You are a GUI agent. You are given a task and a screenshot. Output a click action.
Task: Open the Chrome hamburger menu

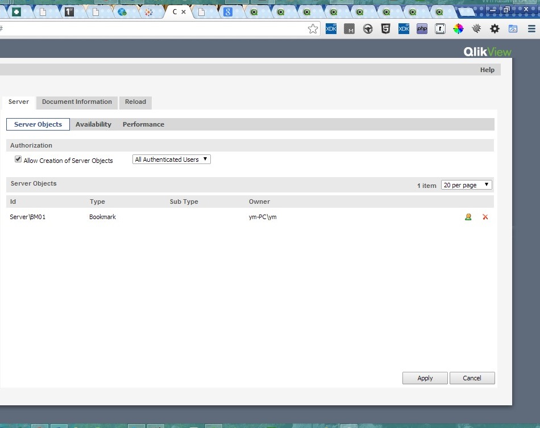531,29
